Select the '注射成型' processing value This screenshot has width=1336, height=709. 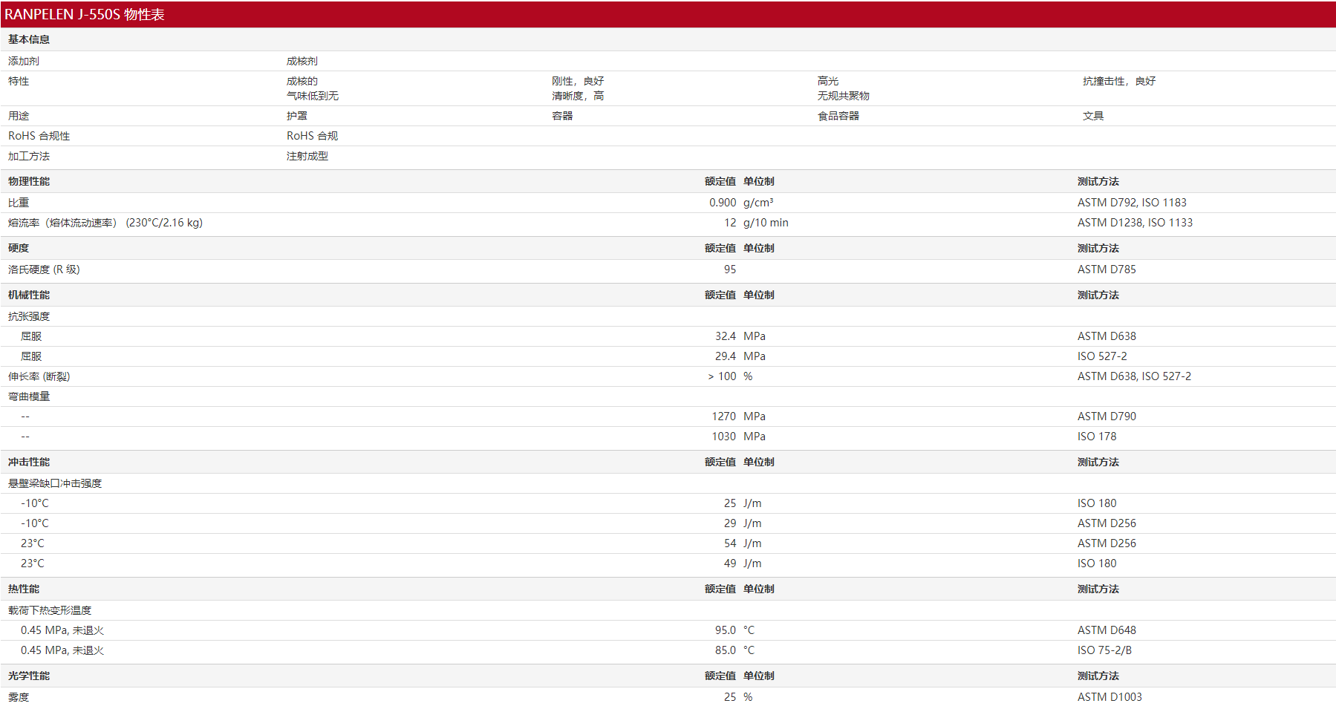tap(307, 156)
